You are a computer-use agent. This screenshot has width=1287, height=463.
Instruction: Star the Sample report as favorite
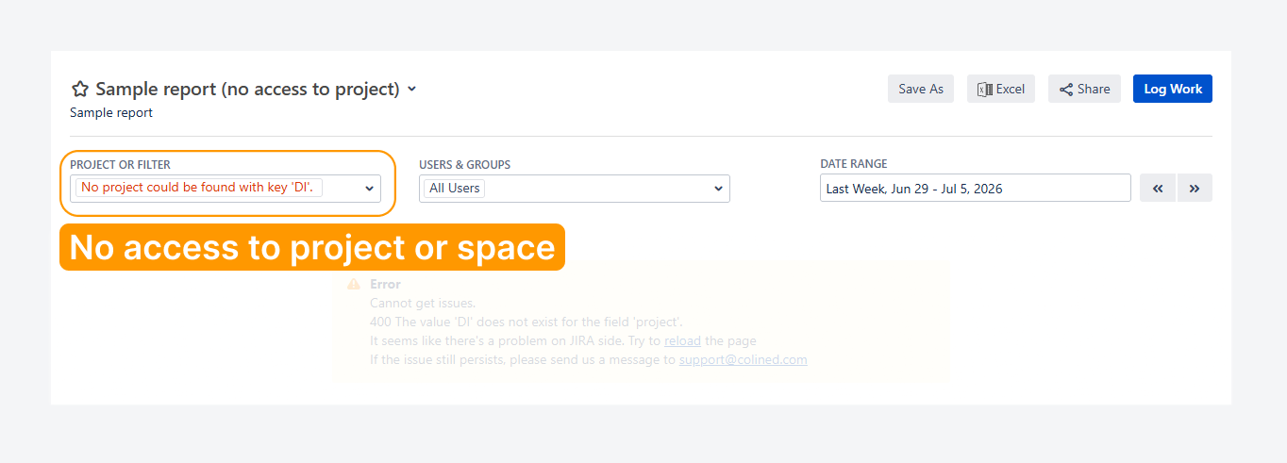click(80, 90)
